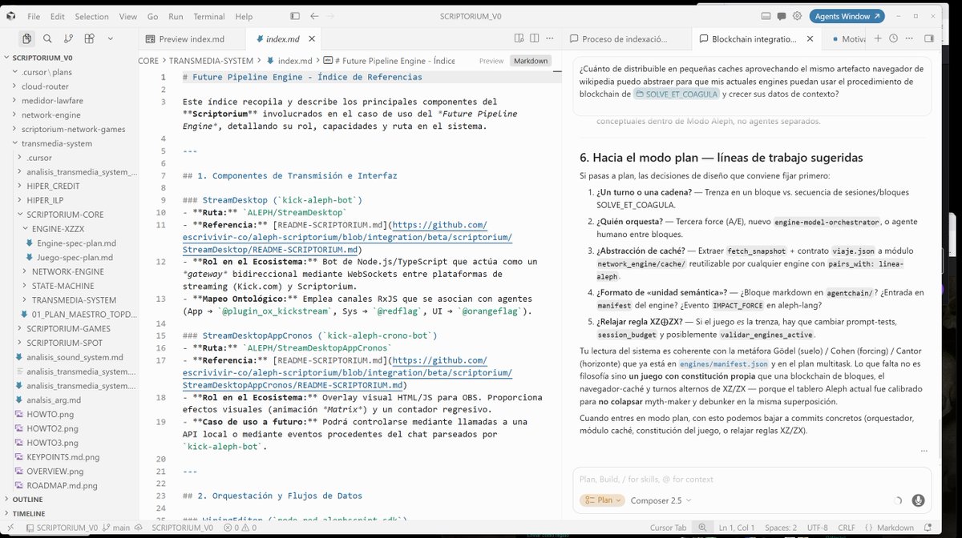The width and height of the screenshot is (962, 538).
Task: Open the Agents Window
Action: pyautogui.click(x=847, y=16)
